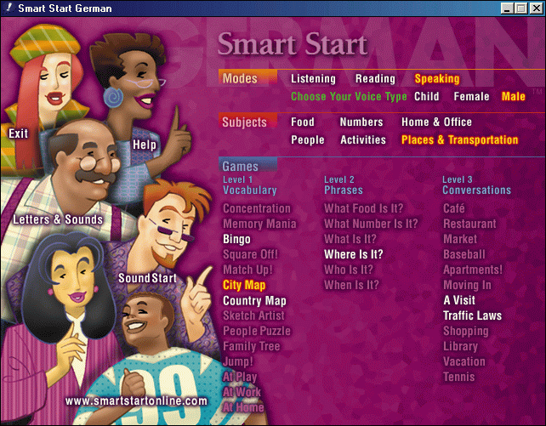546x426 pixels.
Task: Open the Traffic Laws conversation
Action: [472, 315]
